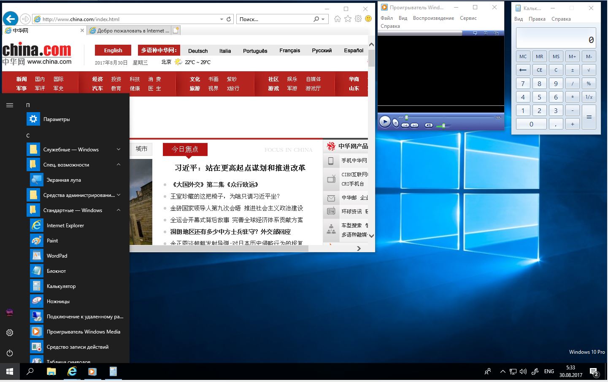Click Paint icon in Start menu
Viewport: 608px width, 382px height.
click(37, 241)
